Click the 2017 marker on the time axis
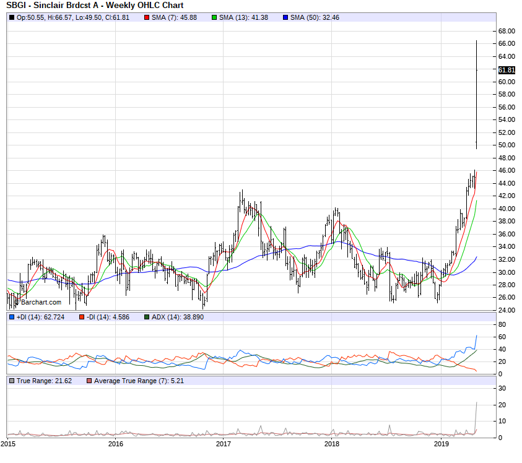 224,444
